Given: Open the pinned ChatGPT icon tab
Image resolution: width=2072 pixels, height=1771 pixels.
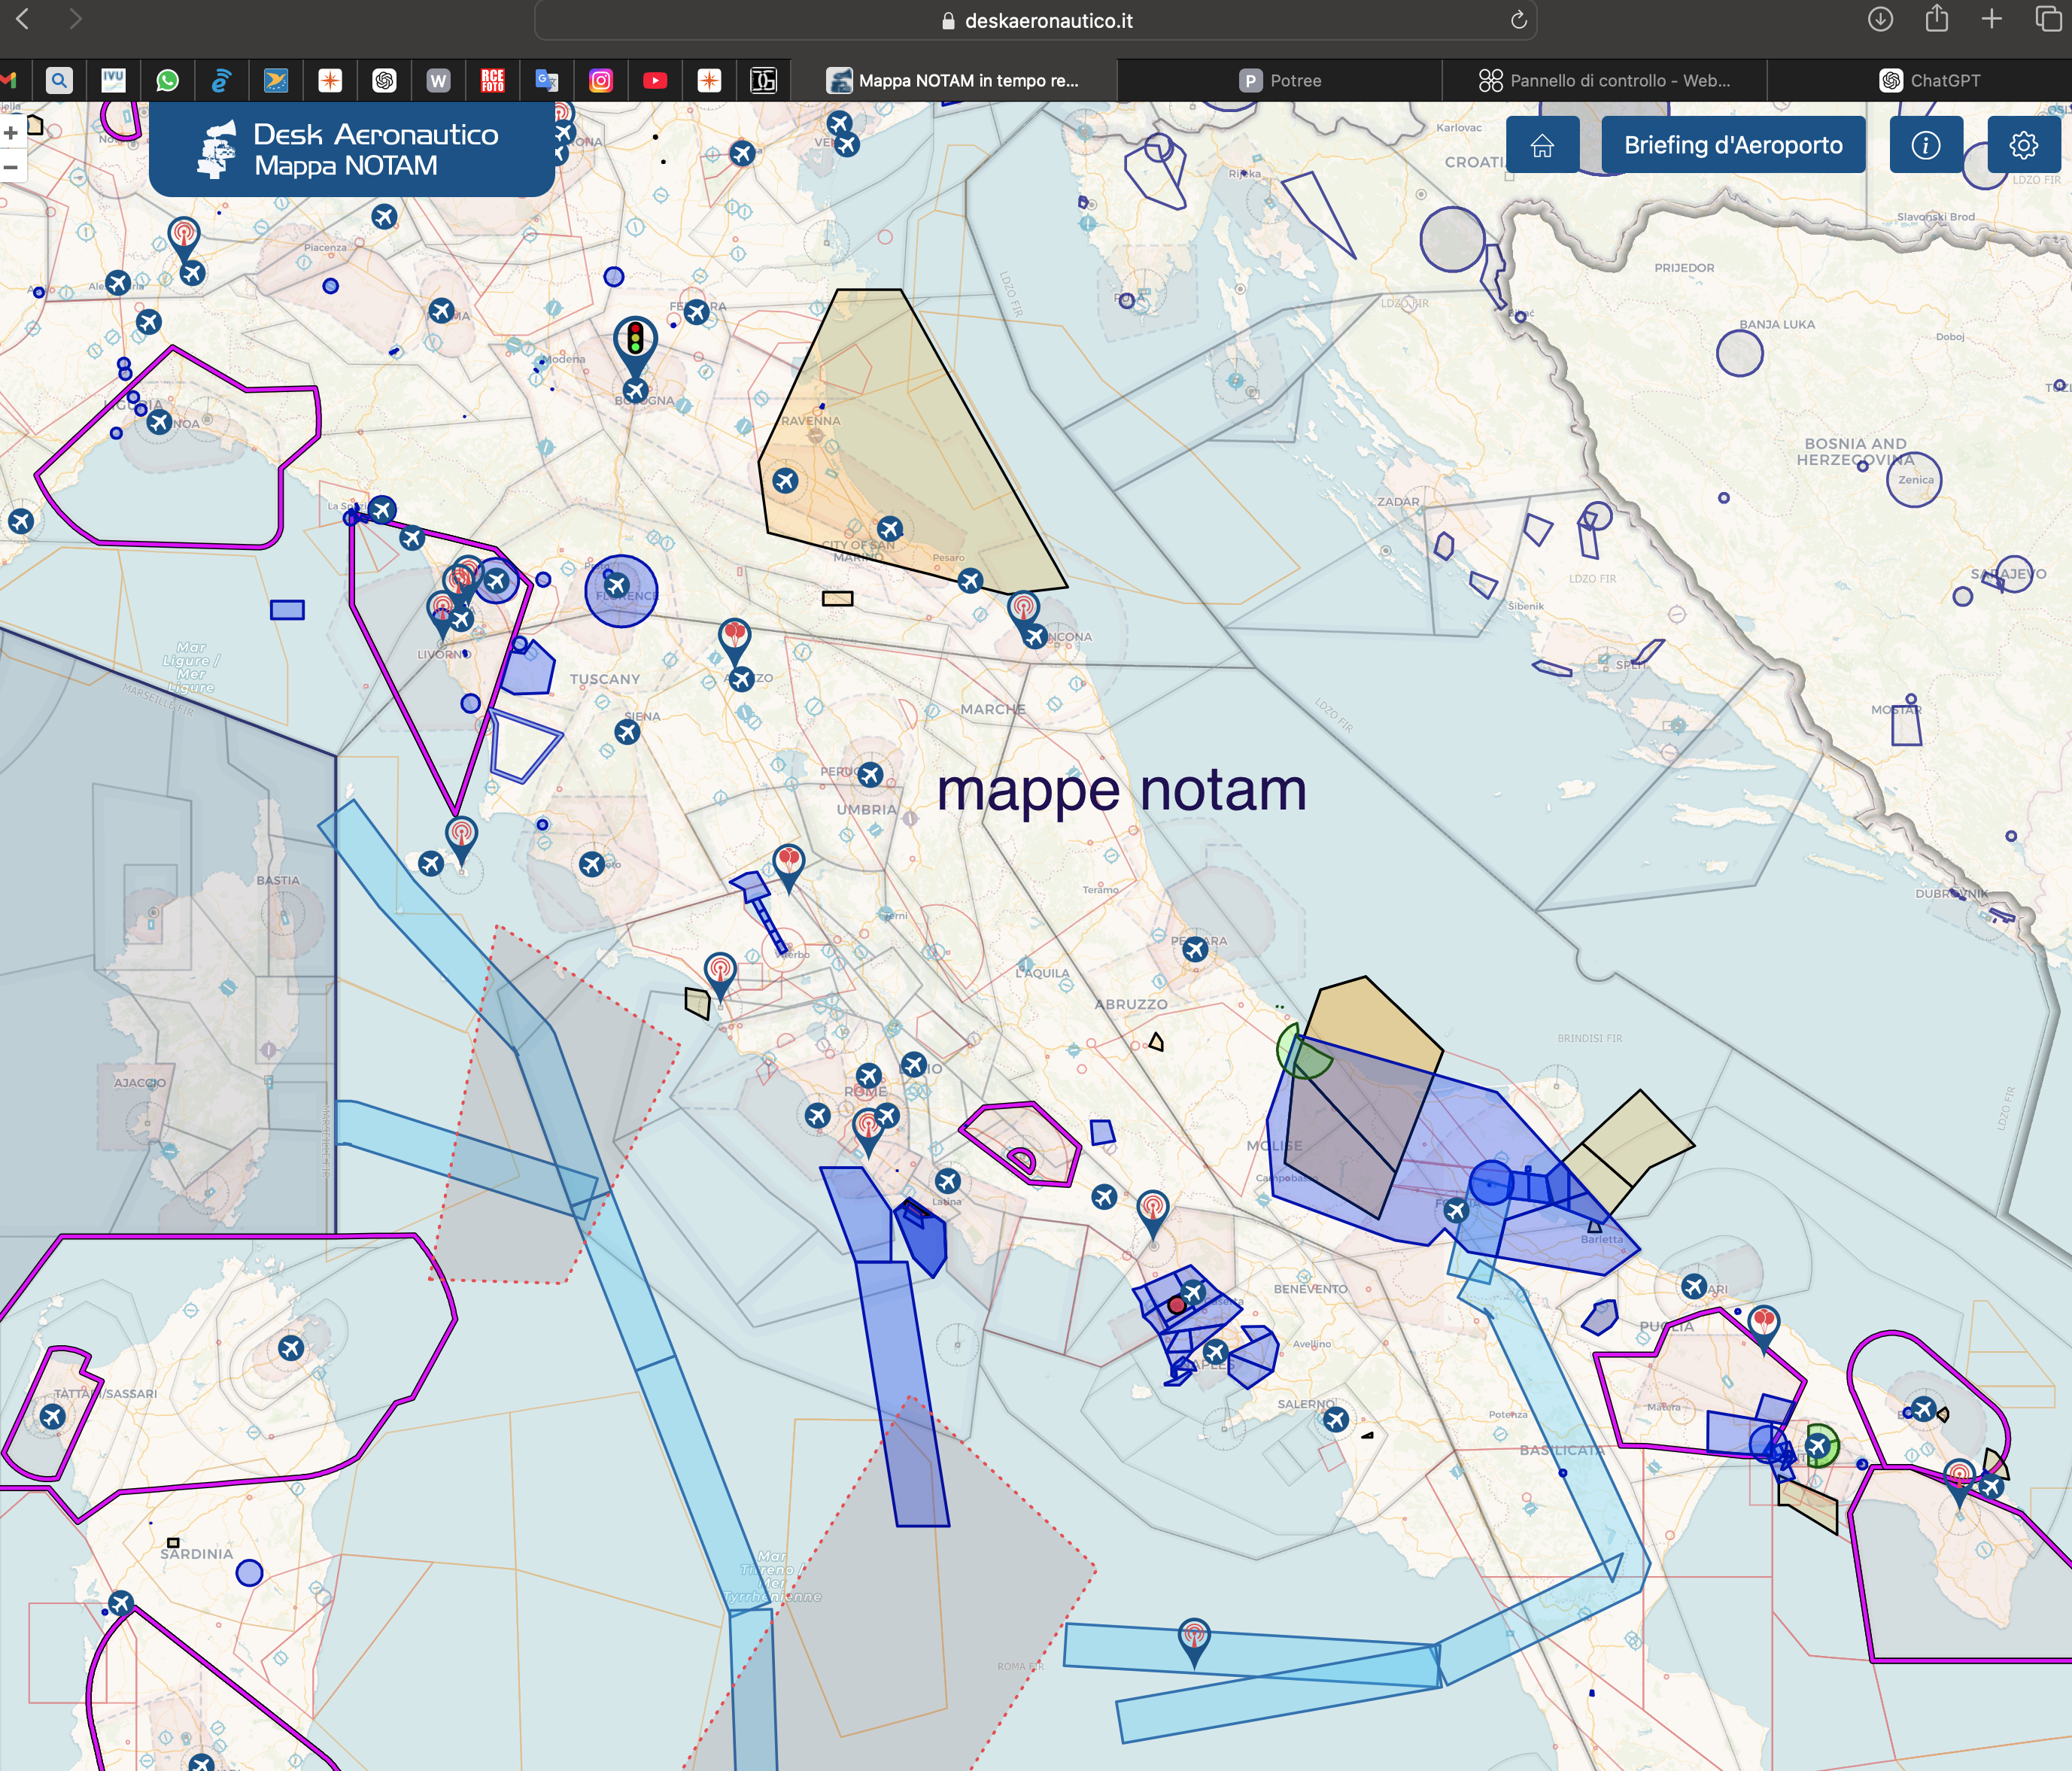Looking at the screenshot, I should point(385,80).
